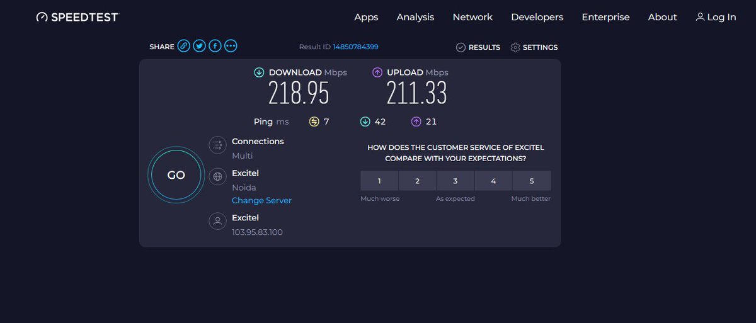Image resolution: width=756 pixels, height=323 pixels.
Task: Rate customer service 2
Action: click(417, 181)
